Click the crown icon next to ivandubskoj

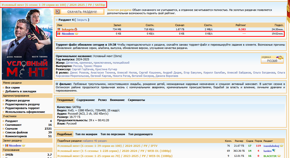[281, 146]
